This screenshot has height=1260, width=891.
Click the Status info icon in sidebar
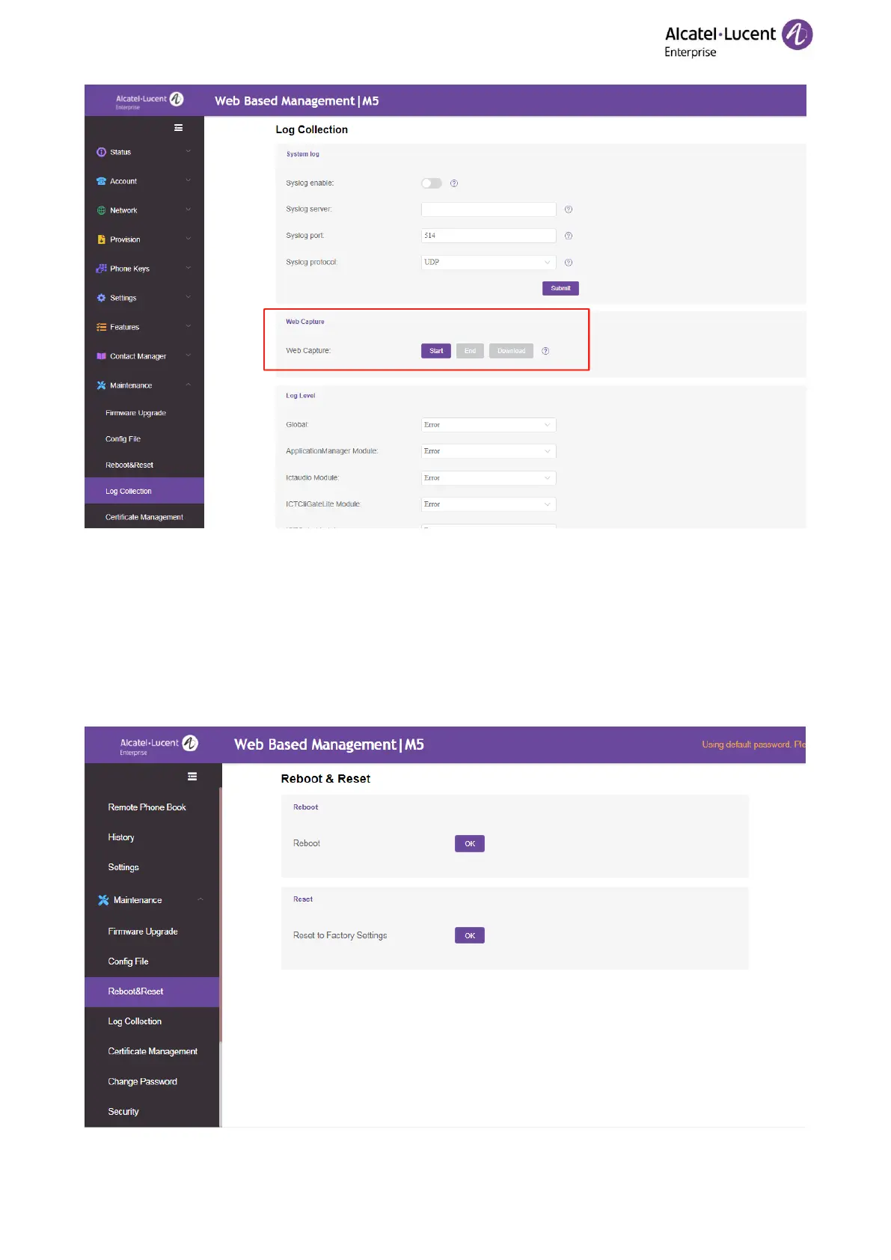(101, 152)
